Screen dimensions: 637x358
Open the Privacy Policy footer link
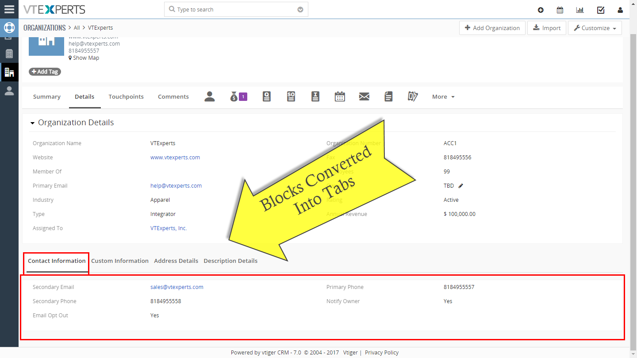coord(382,353)
